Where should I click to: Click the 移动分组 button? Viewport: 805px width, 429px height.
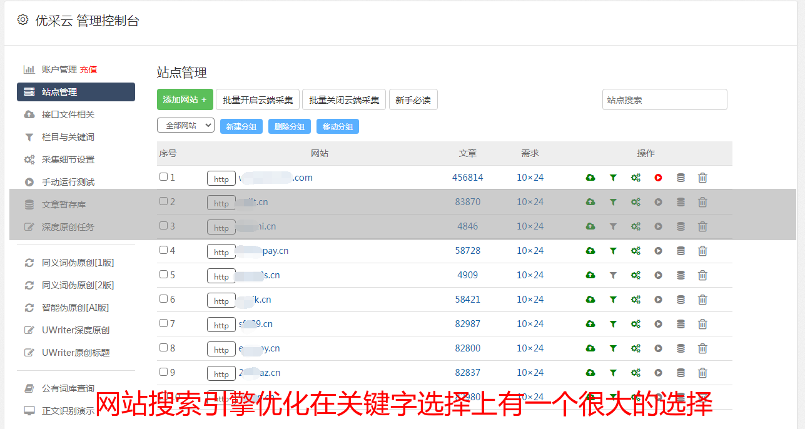coord(338,126)
